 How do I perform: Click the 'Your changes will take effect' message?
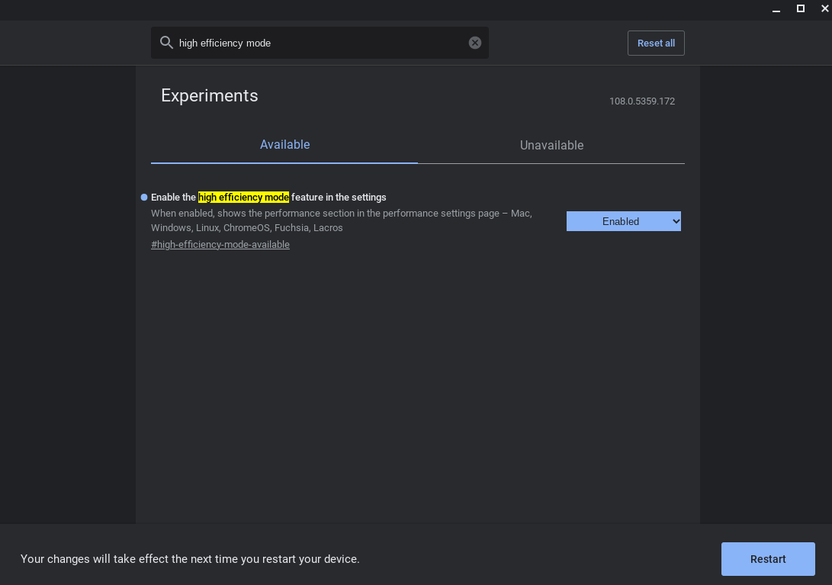coord(190,559)
